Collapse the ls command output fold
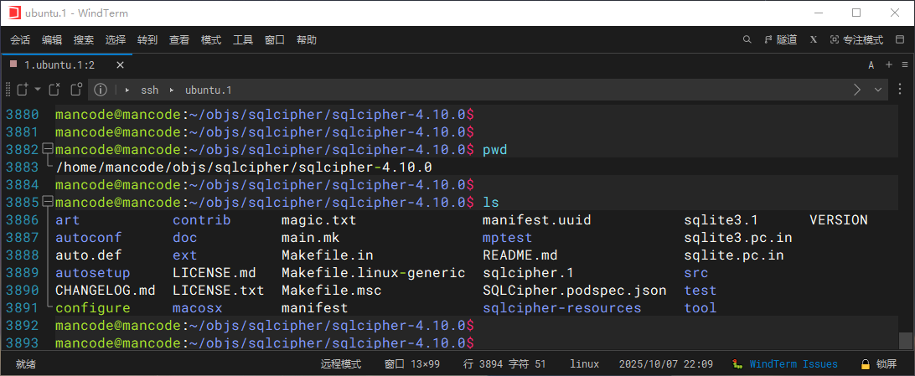915x376 pixels. pyautogui.click(x=47, y=203)
